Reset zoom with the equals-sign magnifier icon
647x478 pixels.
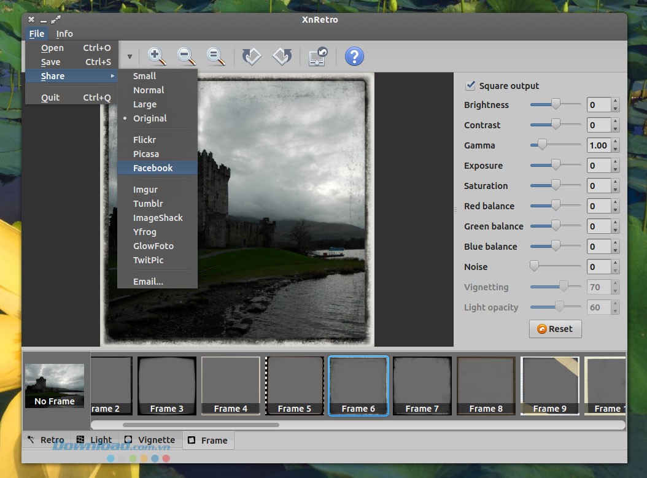pyautogui.click(x=215, y=56)
